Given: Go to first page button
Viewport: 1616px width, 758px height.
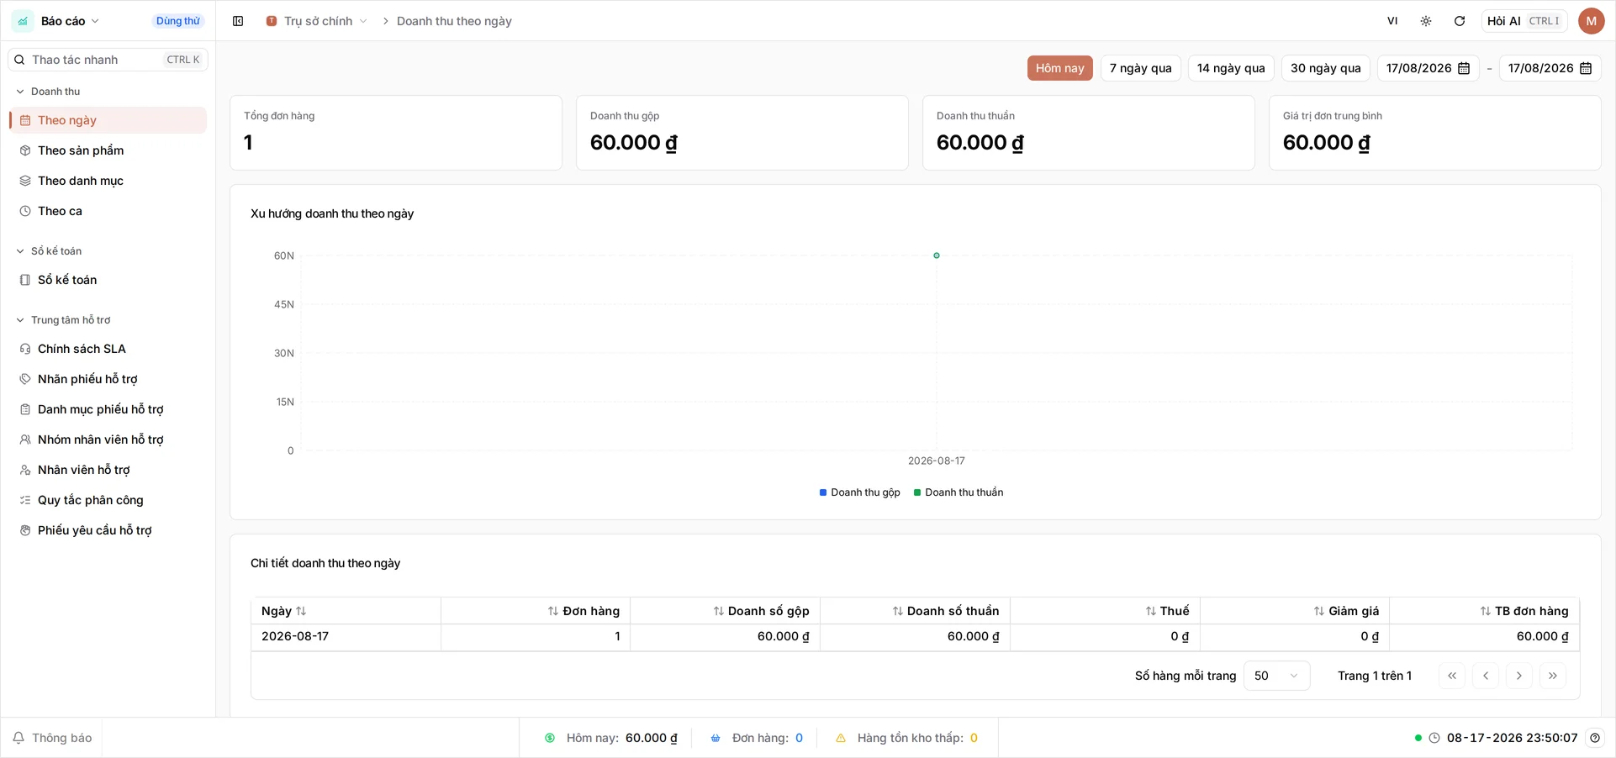Looking at the screenshot, I should [x=1452, y=676].
